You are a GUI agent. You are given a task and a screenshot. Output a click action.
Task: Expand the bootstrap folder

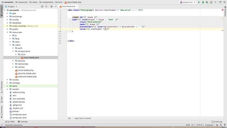[7, 17]
